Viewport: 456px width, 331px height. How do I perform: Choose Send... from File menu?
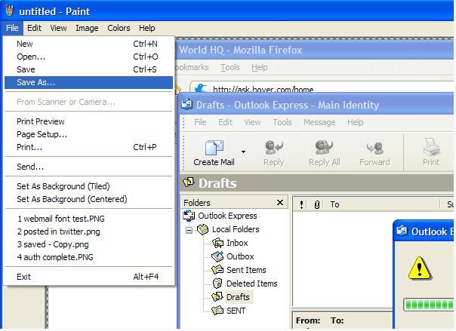coord(88,167)
